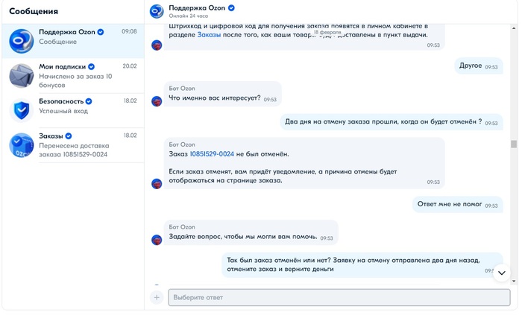The height and width of the screenshot is (315, 522).
Task: Open the Поддержка Ozon chat avatar
Action: (x=21, y=42)
